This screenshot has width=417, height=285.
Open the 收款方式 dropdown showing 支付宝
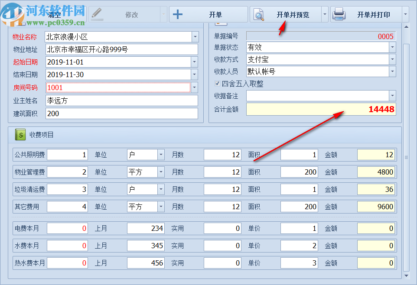(392, 60)
